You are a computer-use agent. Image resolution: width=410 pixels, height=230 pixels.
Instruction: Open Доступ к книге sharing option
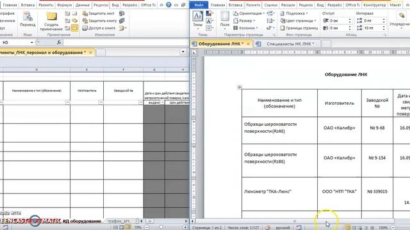(99, 28)
